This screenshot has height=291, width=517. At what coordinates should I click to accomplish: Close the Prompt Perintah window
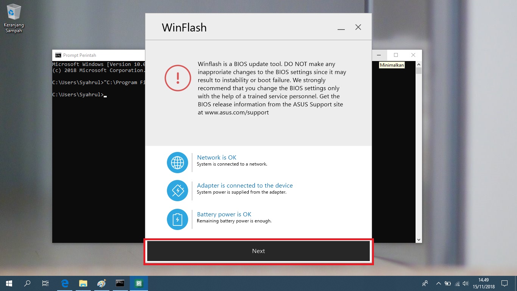[x=413, y=55]
